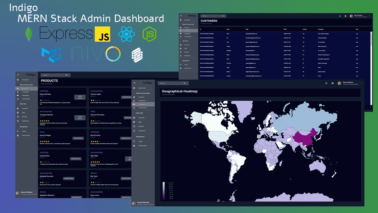
Task: Click Steven Watkins avatar in Geography top bar
Action: (339, 83)
